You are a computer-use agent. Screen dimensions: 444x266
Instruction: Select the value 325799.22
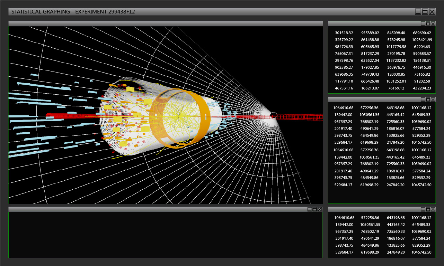(x=344, y=40)
